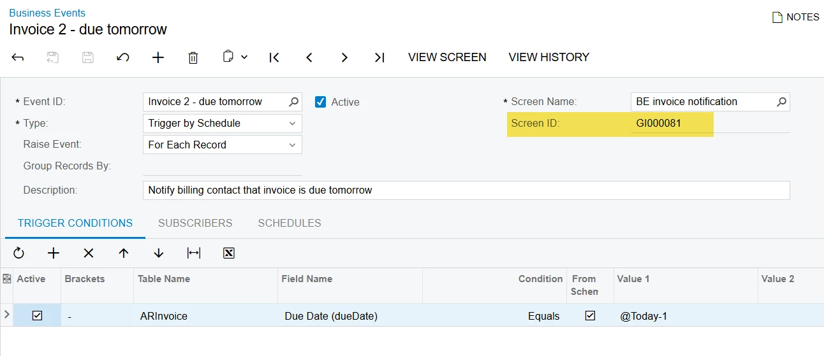This screenshot has height=356, width=824.
Task: Open the Business Events breadcrumb link
Action: tap(47, 13)
